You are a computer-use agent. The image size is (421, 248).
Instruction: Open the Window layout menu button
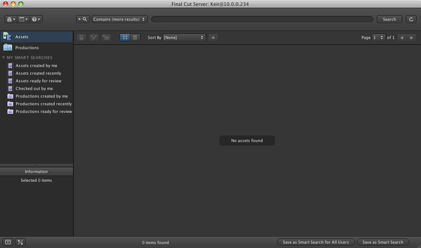click(x=24, y=20)
